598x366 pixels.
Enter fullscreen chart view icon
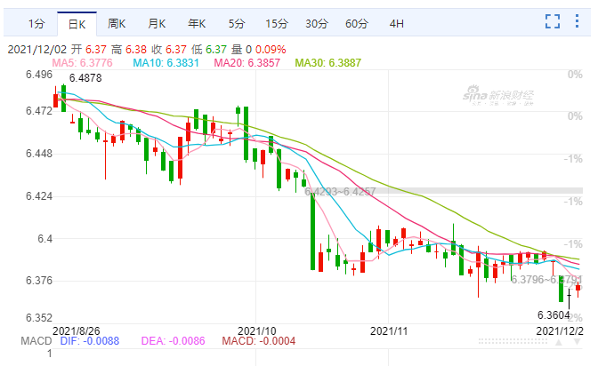(553, 21)
